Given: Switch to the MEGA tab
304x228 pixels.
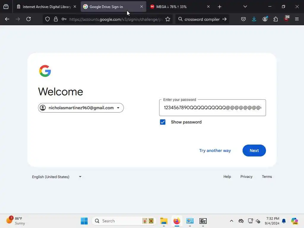Looking at the screenshot, I should [180, 7].
